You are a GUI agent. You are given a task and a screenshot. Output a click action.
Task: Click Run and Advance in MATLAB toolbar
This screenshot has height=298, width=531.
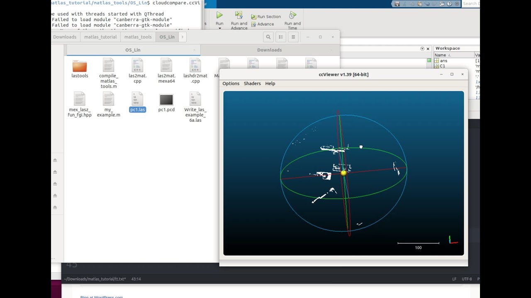tap(239, 20)
